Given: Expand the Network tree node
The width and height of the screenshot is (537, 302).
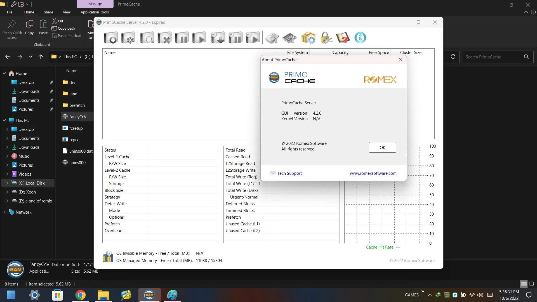Looking at the screenshot, I should pos(4,212).
